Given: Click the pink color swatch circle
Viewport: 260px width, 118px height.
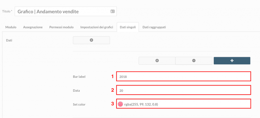Looking at the screenshot, I should click(120, 104).
